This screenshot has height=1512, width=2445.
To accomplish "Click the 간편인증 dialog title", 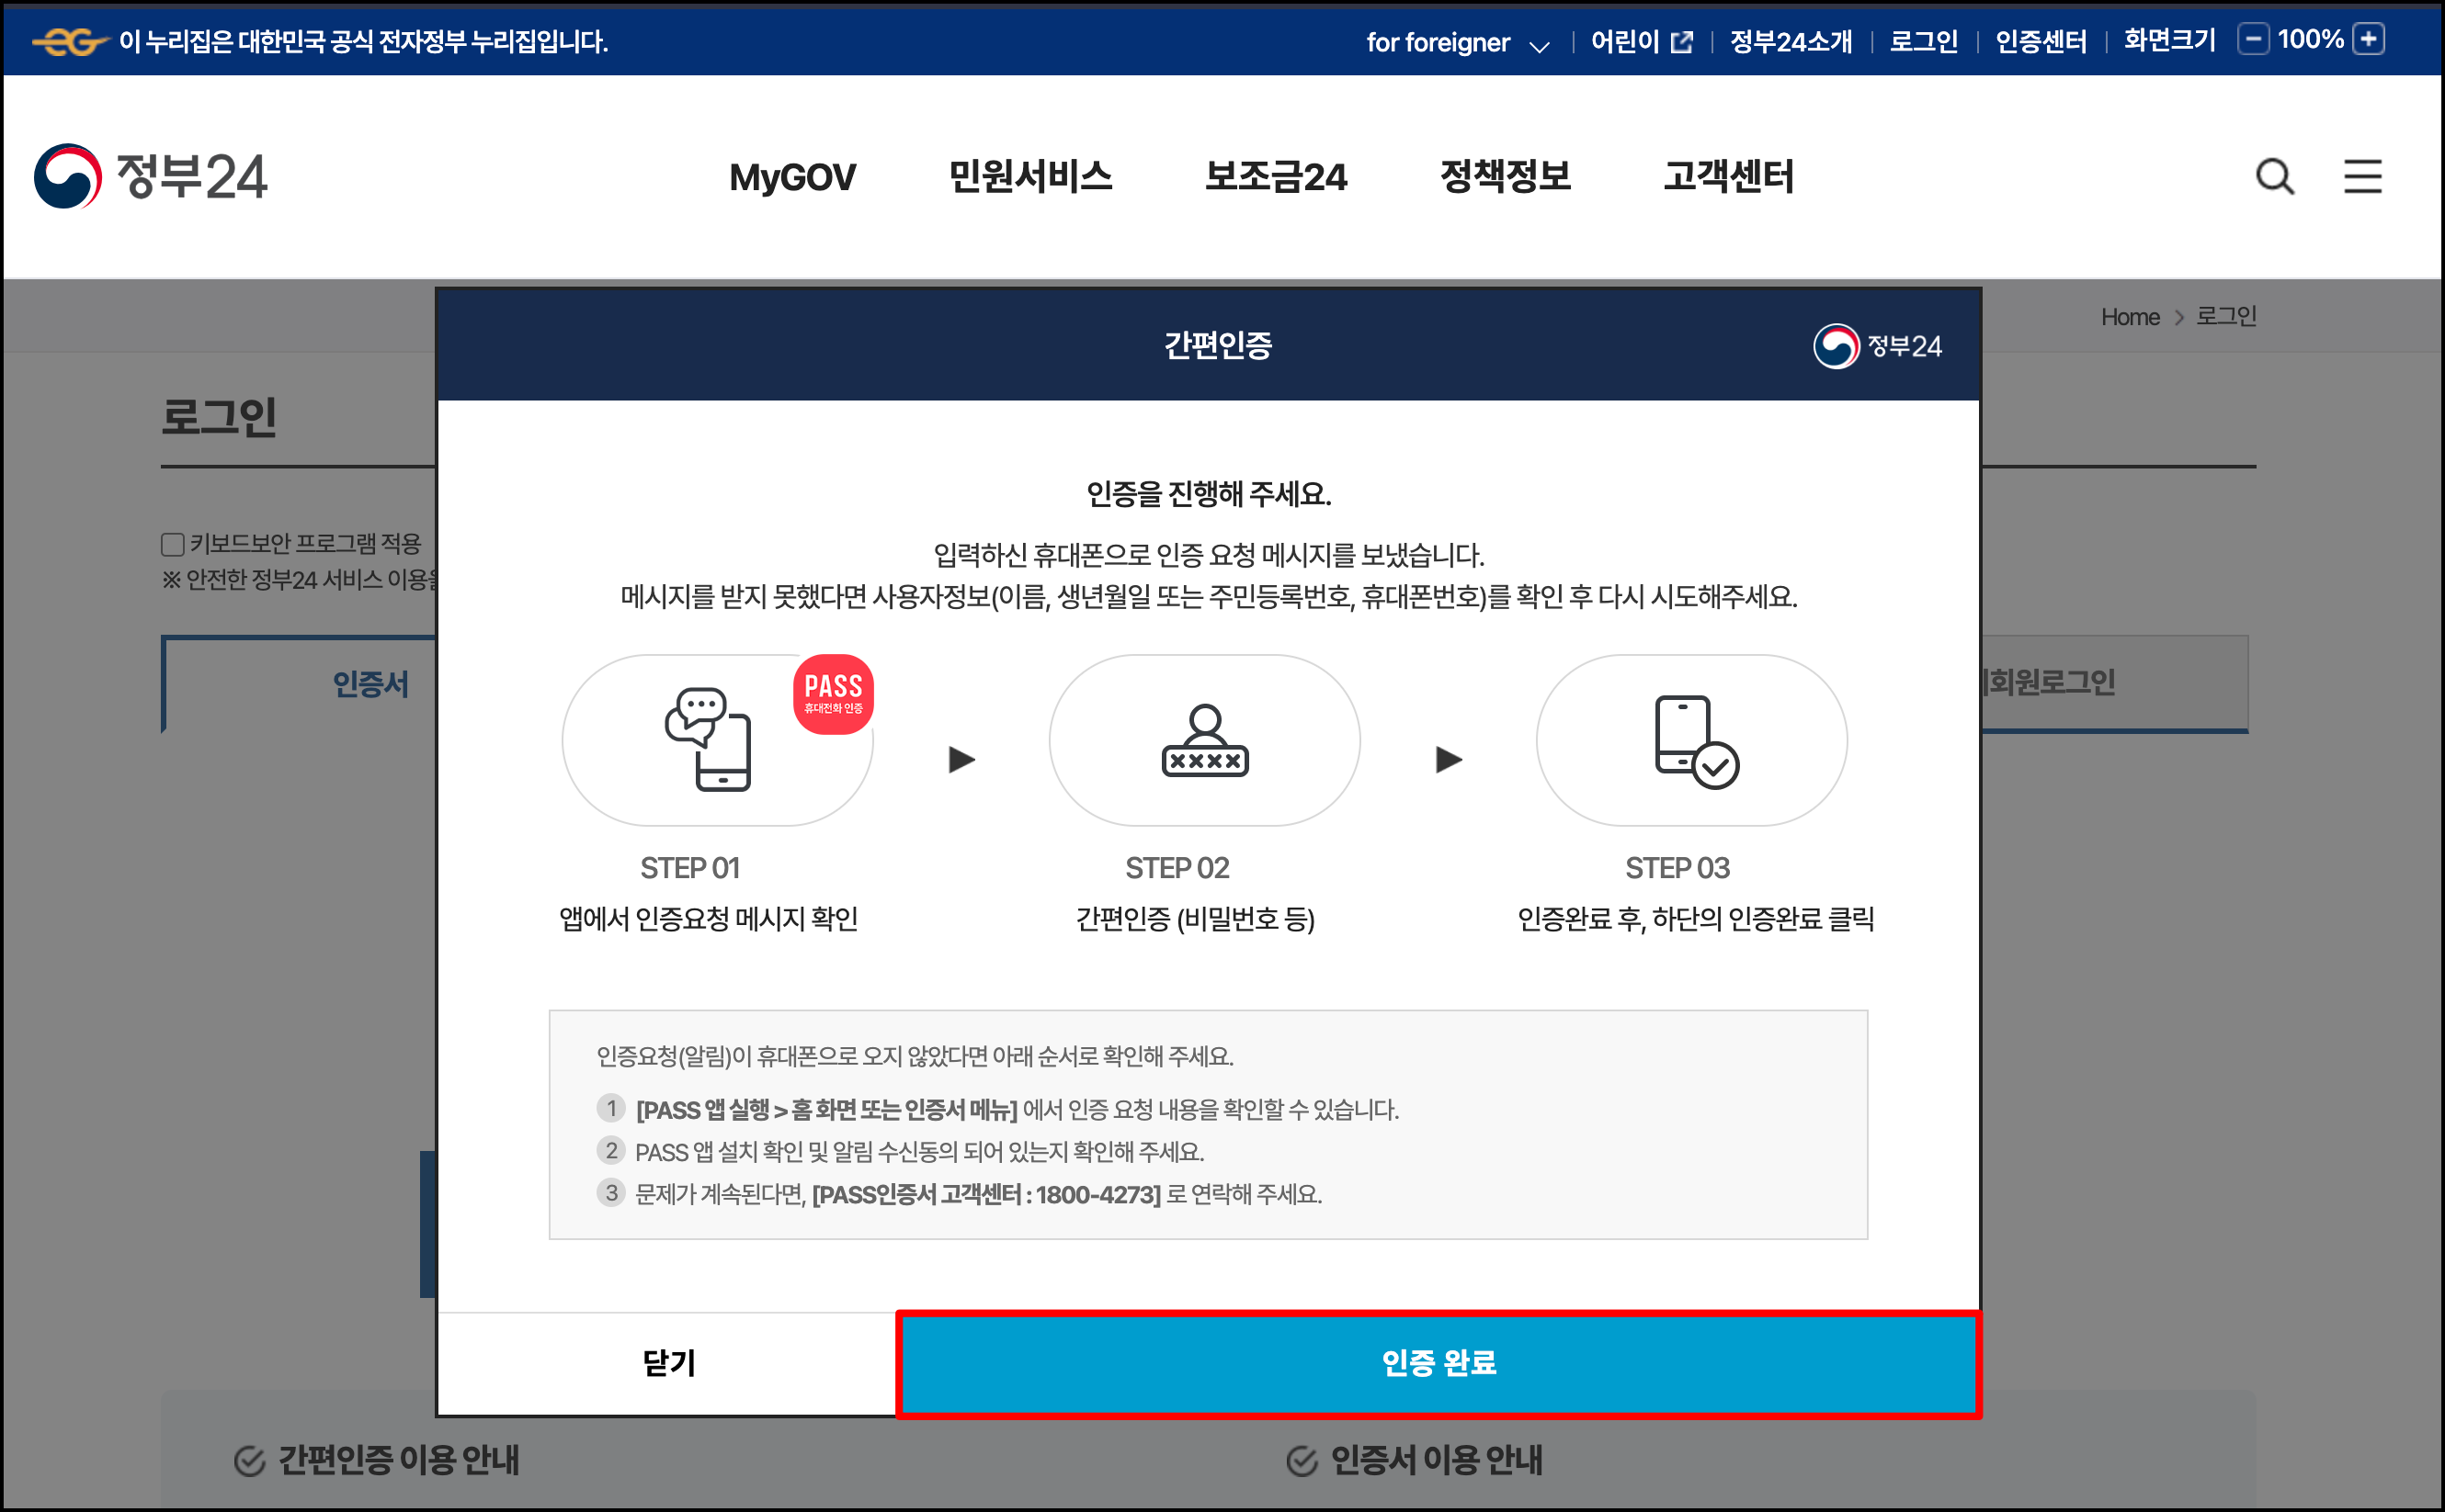I will click(1218, 346).
